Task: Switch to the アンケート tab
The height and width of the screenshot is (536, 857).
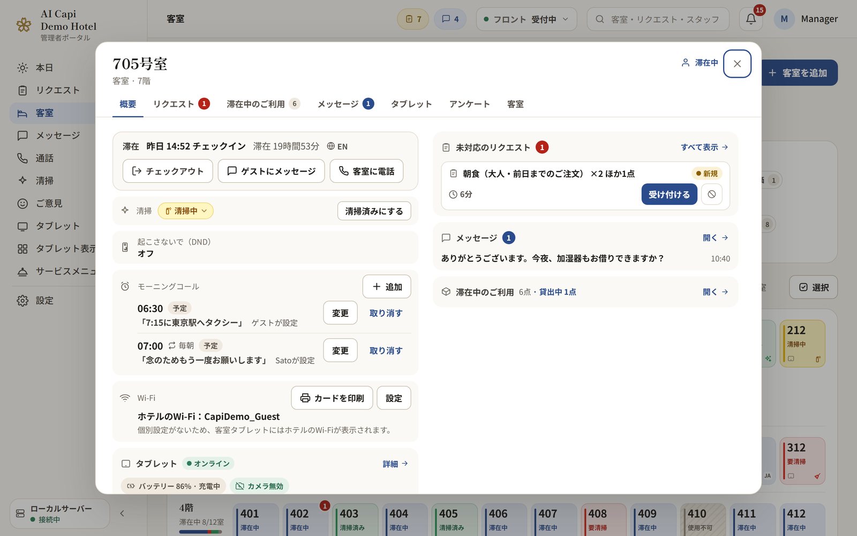Action: (469, 104)
